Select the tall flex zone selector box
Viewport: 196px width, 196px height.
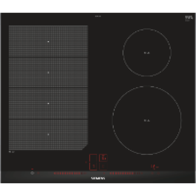(x=93, y=162)
